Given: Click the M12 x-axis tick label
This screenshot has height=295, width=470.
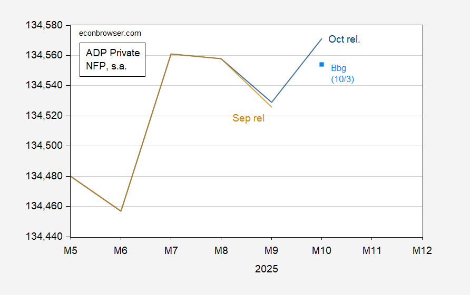Looking at the screenshot, I should tap(422, 251).
